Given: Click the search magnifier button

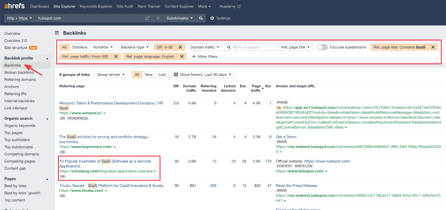Looking at the screenshot, I should coord(201,18).
